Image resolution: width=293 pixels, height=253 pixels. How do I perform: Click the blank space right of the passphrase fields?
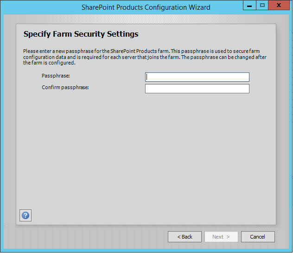pyautogui.click(x=262, y=83)
